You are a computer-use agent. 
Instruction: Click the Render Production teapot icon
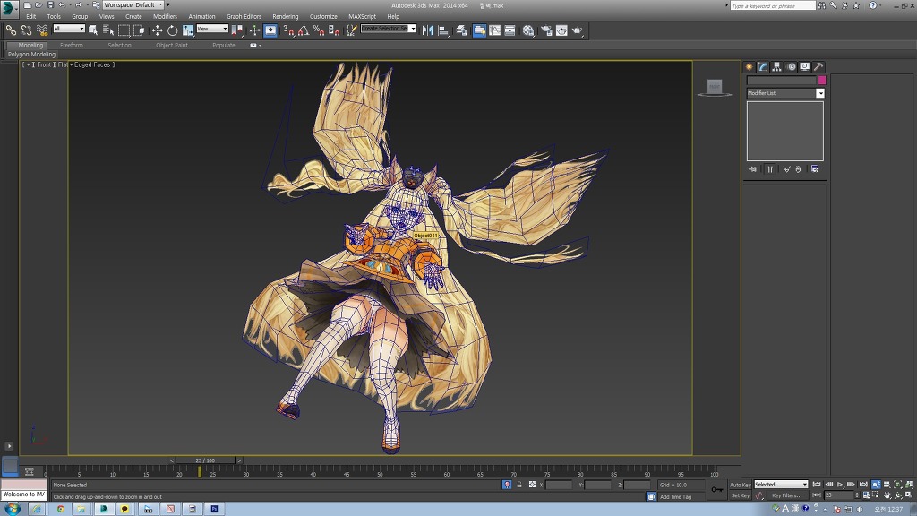pos(578,30)
